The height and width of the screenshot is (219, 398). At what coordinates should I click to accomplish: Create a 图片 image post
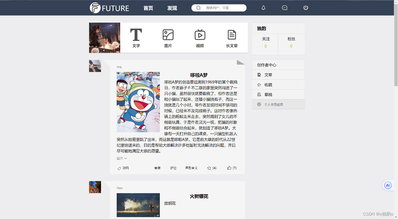point(168,38)
